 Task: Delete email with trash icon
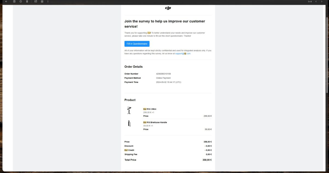click(27, 2)
